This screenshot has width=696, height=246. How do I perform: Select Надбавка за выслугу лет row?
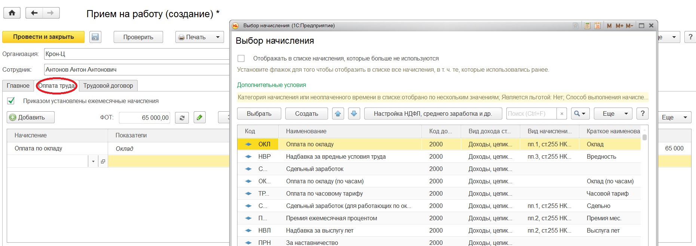[x=439, y=230]
